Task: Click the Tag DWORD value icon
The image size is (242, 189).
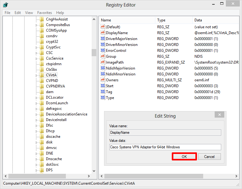Action: (103, 92)
